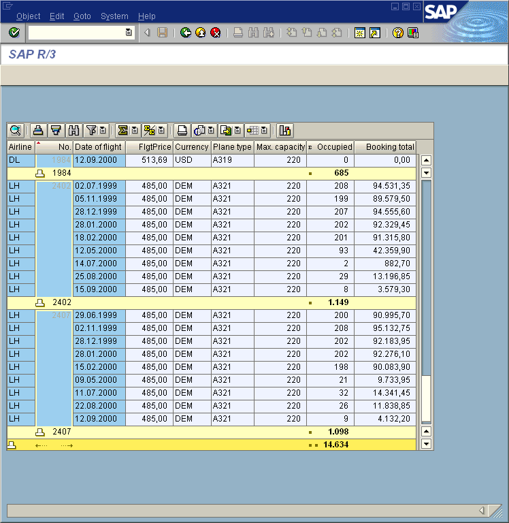The image size is (509, 523).
Task: Open the Help menu
Action: (x=147, y=16)
